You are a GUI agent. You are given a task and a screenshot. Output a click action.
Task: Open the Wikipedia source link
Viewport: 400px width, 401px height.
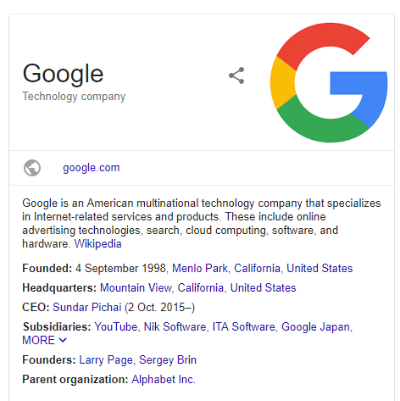(x=97, y=243)
